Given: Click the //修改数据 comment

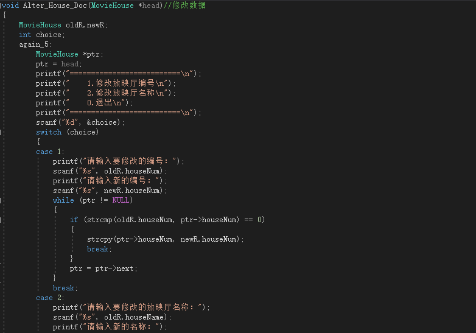Looking at the screenshot, I should 184,5.
